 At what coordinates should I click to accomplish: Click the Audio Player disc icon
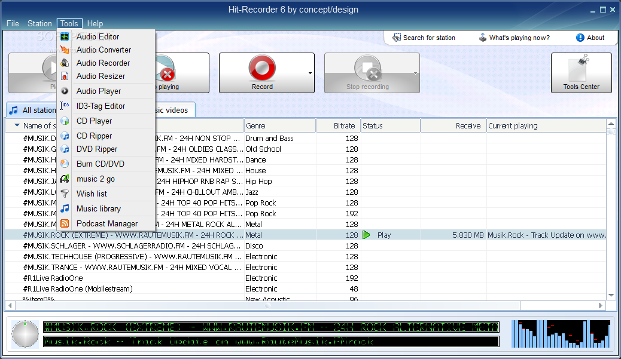(65, 91)
